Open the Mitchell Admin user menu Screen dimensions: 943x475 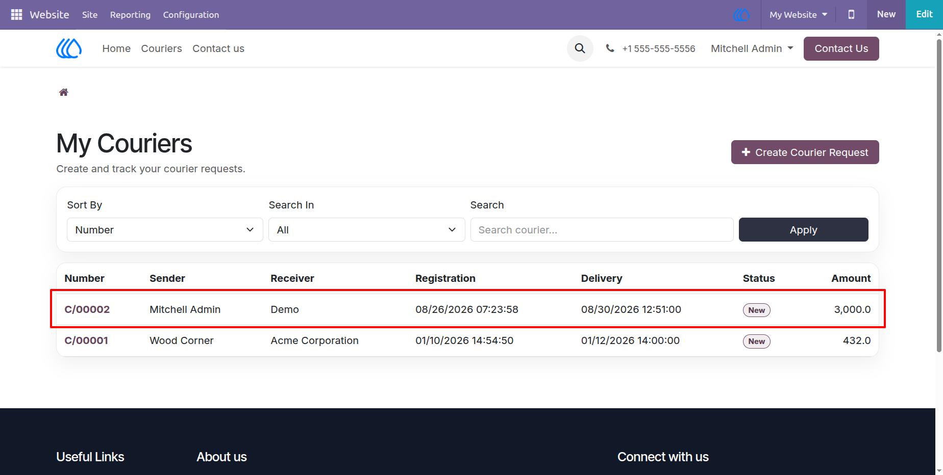click(x=752, y=48)
